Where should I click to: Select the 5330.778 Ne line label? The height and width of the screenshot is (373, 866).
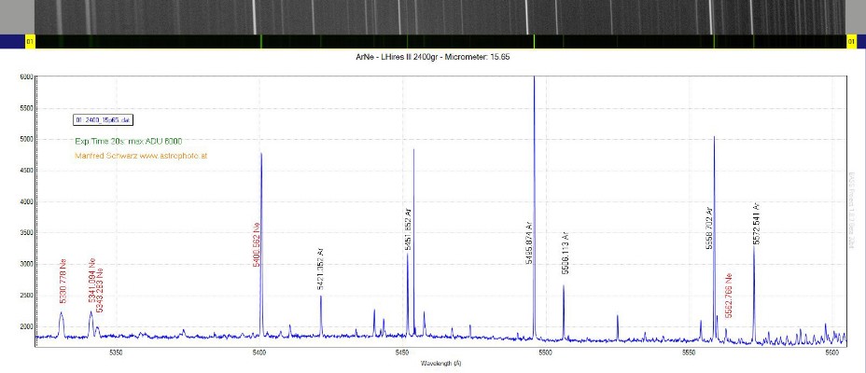click(63, 281)
